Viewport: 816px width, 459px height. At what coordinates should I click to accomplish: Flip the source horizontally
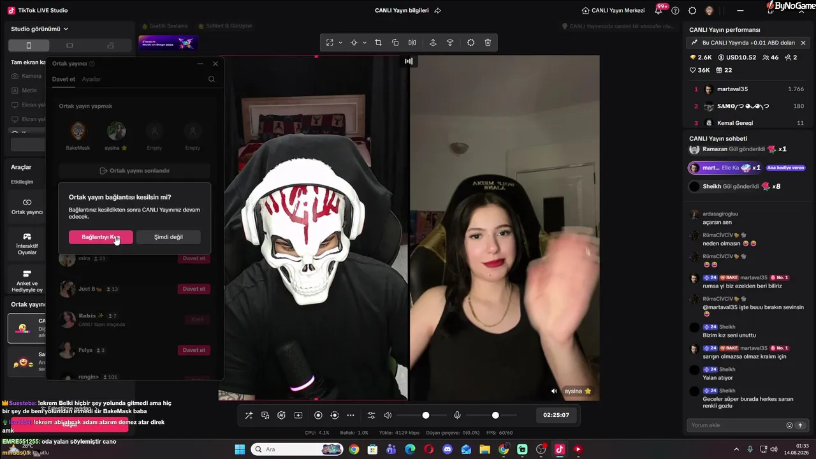click(412, 43)
